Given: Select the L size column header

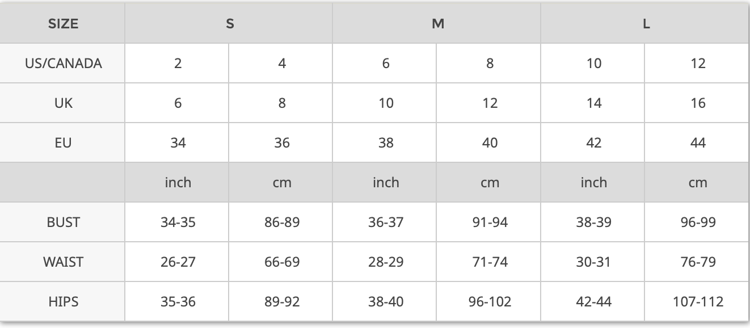Looking at the screenshot, I should coord(646,24).
